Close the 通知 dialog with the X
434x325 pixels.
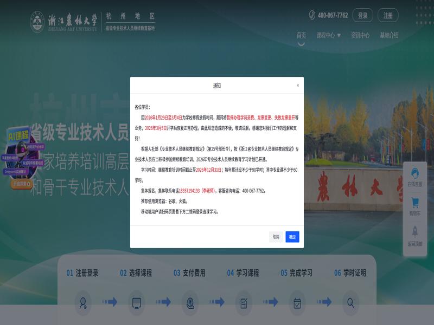298,86
